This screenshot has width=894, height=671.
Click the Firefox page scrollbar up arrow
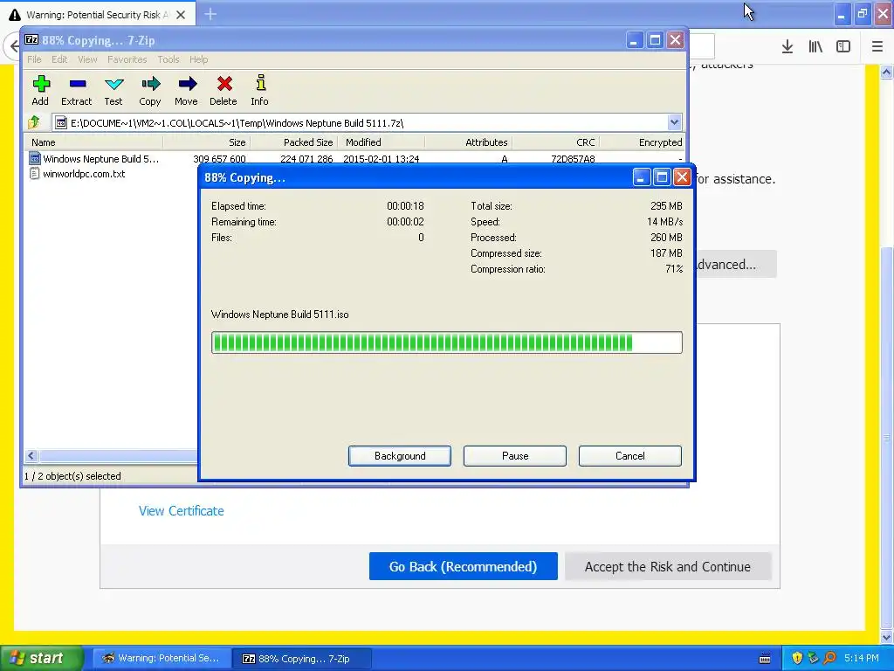[886, 72]
